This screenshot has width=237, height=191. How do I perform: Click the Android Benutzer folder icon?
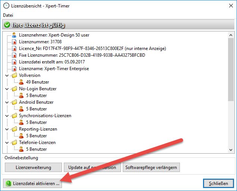click(14, 102)
